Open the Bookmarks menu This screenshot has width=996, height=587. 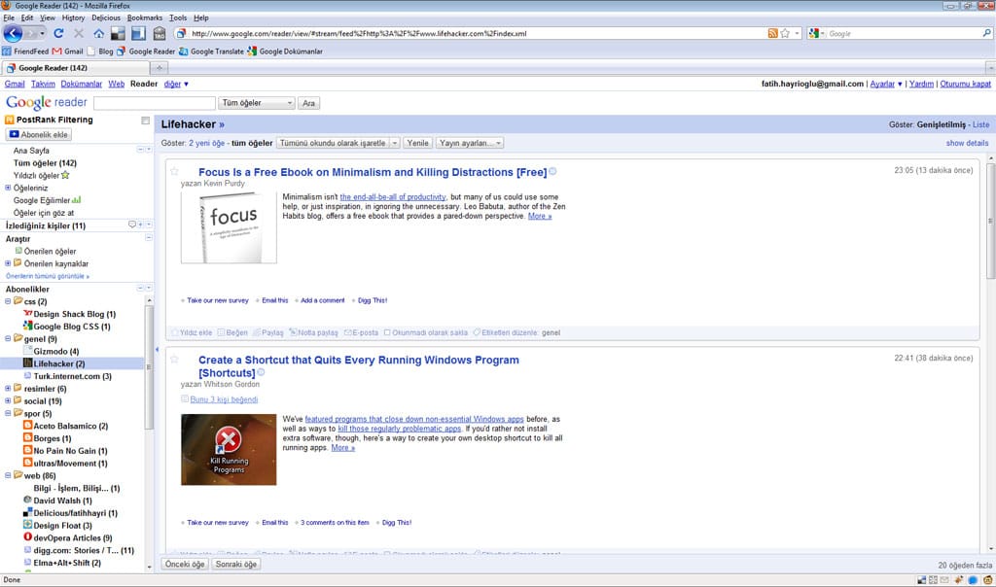(144, 17)
